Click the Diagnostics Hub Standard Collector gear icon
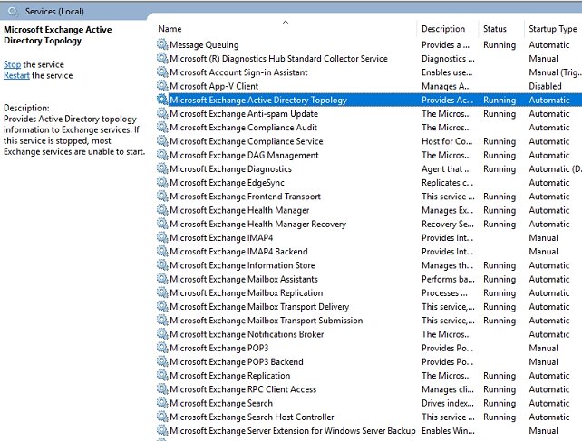Viewport: 582px width, 441px height. tap(162, 58)
